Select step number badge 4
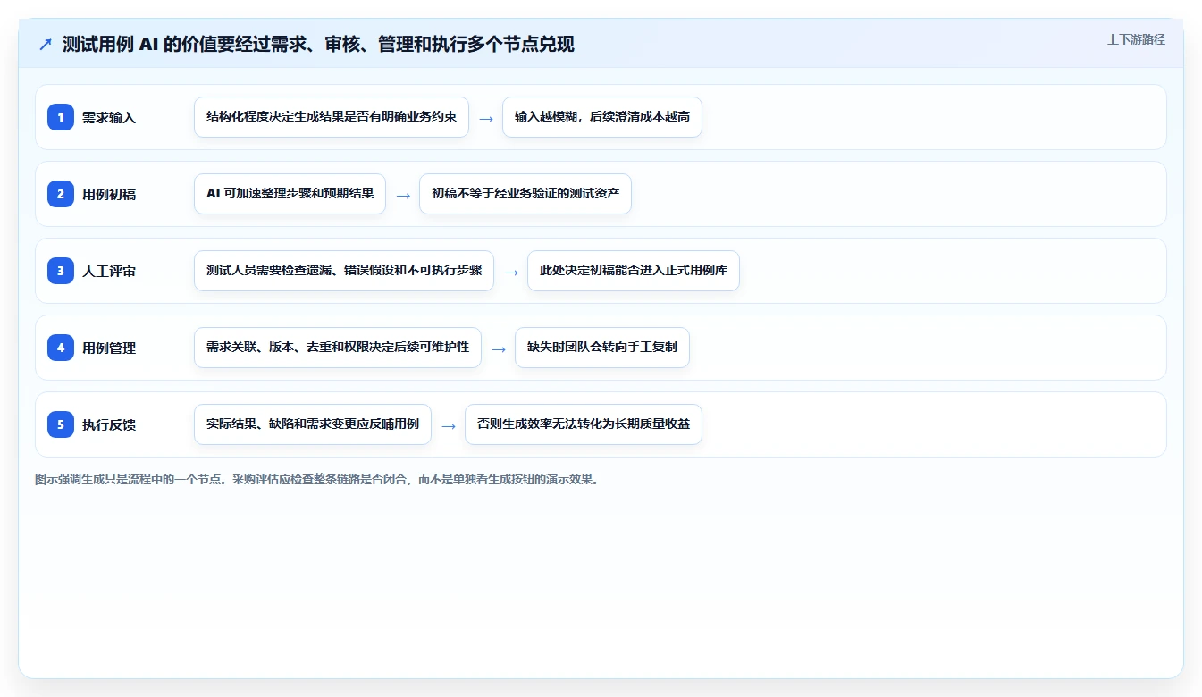1202x697 pixels. pyautogui.click(x=61, y=348)
